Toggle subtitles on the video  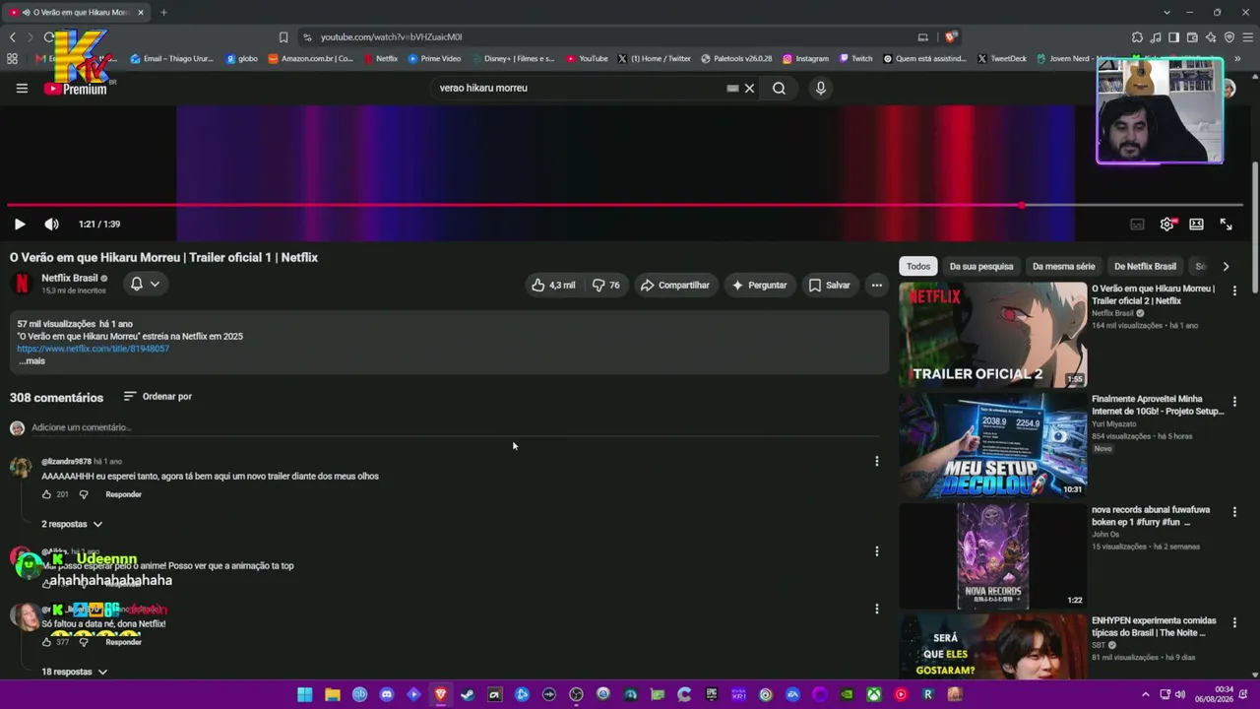(x=1137, y=225)
